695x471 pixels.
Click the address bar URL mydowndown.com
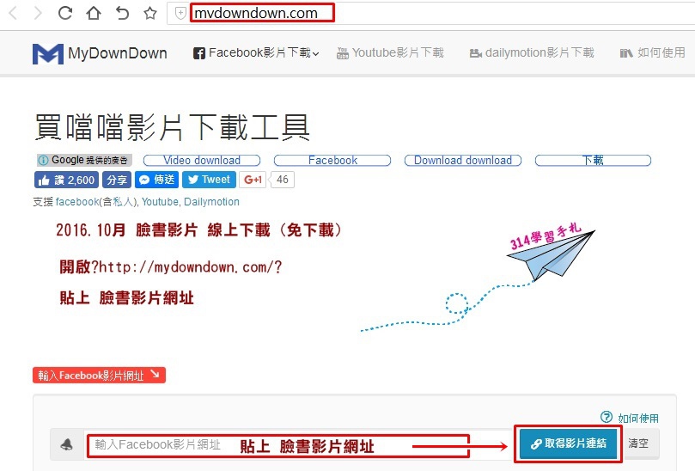(256, 13)
